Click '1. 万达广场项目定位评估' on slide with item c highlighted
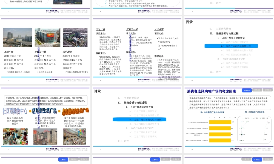This screenshot has width=274, height=164. pyautogui.click(x=139, y=107)
